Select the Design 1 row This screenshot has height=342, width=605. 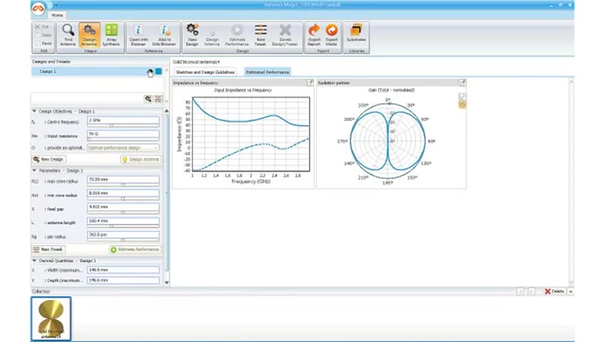[97, 71]
